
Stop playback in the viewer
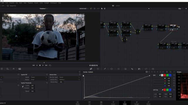(40, 65)
